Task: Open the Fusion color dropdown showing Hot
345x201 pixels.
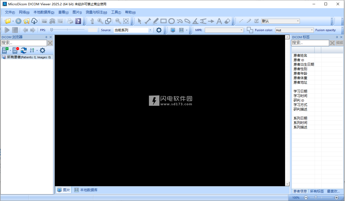Action: click(294, 30)
